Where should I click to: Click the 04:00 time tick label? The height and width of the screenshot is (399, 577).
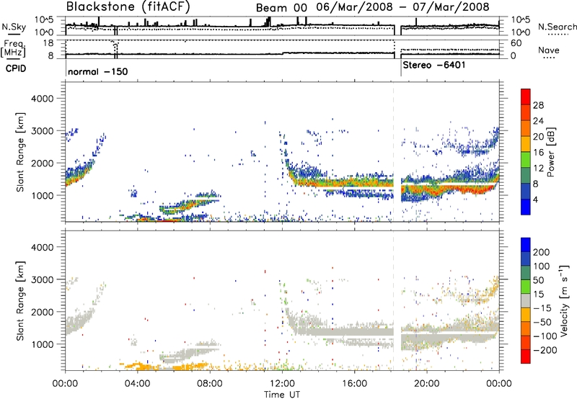tap(138, 384)
